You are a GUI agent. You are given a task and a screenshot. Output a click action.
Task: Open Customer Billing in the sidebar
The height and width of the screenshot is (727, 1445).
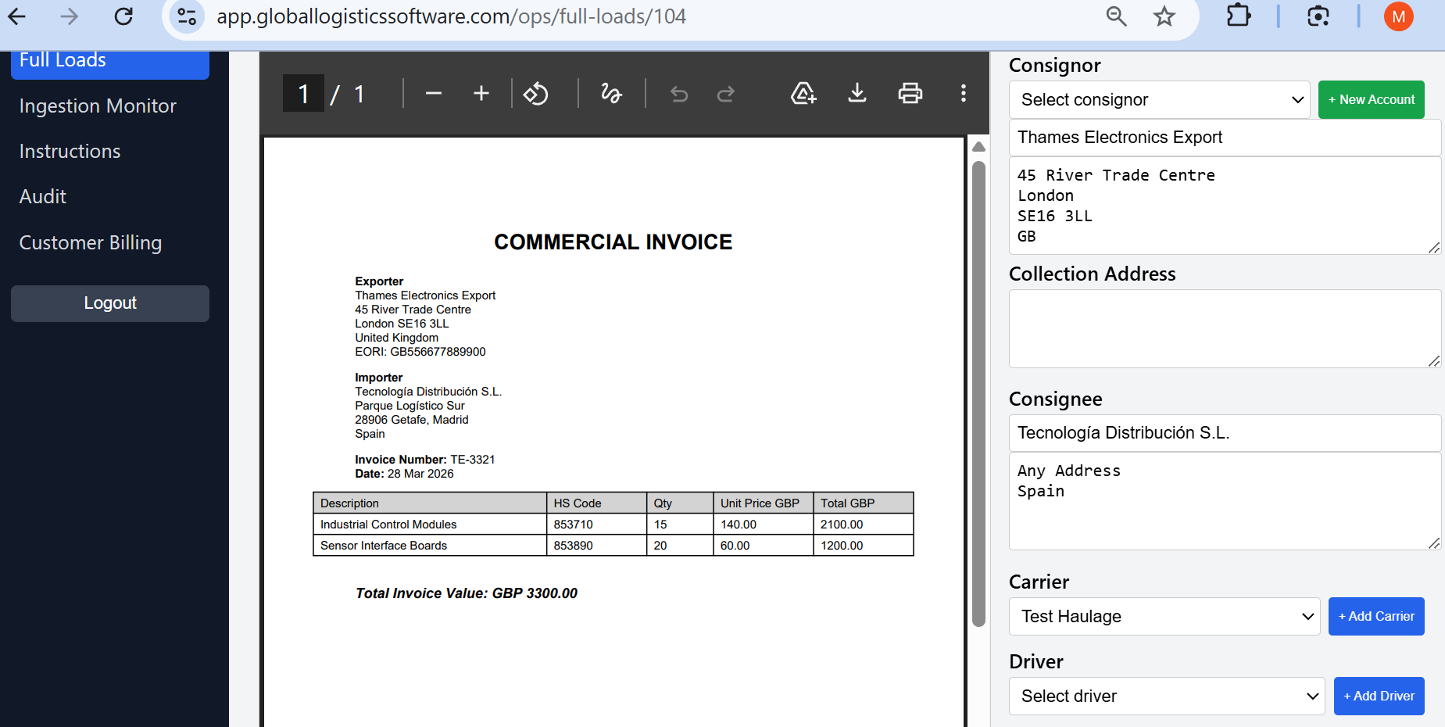click(x=91, y=242)
